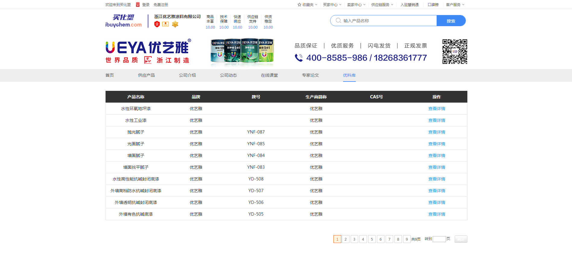Click the red enterprise shield badge icon
Screen dimensions: 572x271
[157, 24]
